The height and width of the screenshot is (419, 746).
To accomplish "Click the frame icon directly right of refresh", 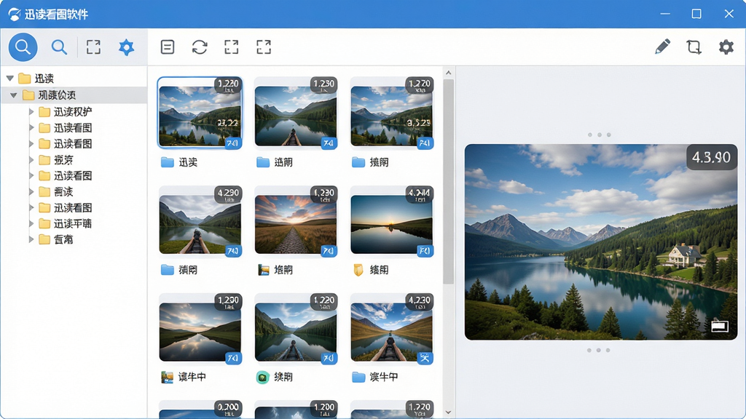I will tap(231, 47).
